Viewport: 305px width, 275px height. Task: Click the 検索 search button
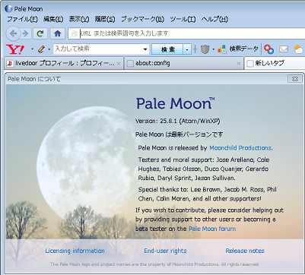[167, 49]
